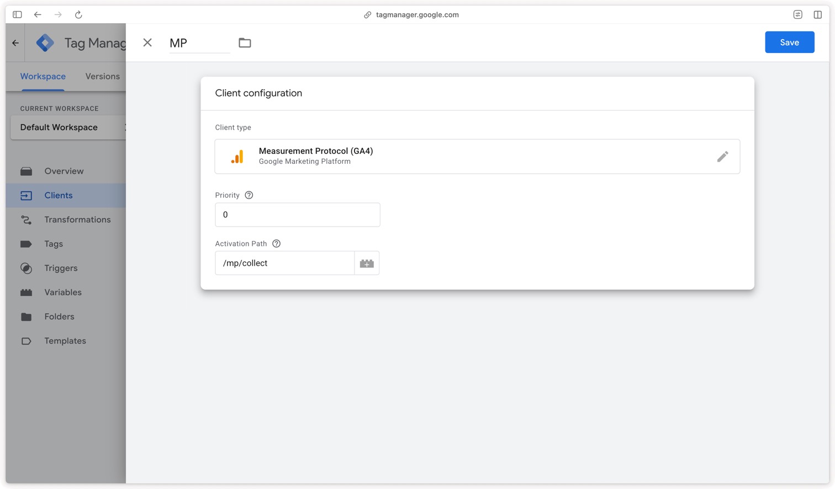
Task: Click the pencil icon to edit client type
Action: coord(722,157)
